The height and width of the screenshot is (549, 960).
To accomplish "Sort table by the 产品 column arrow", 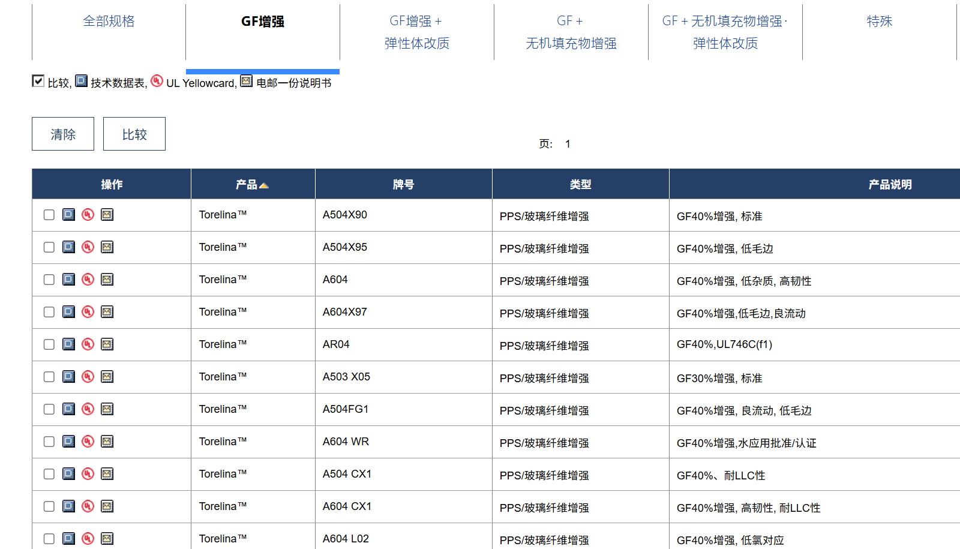I will (x=263, y=185).
